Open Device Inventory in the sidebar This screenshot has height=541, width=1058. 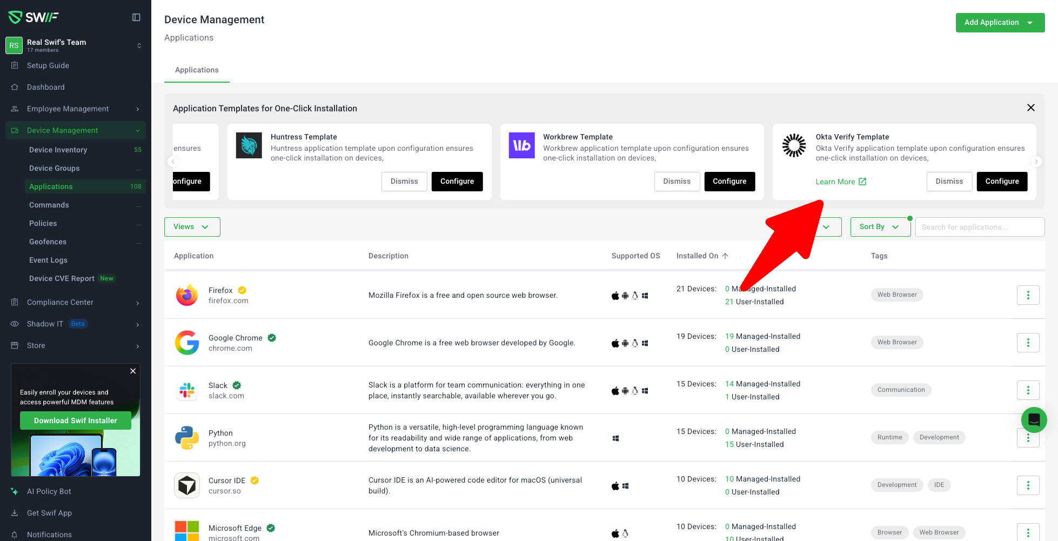tap(58, 150)
